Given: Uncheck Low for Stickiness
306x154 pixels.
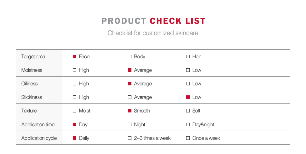Looking at the screenshot, I should (x=188, y=97).
